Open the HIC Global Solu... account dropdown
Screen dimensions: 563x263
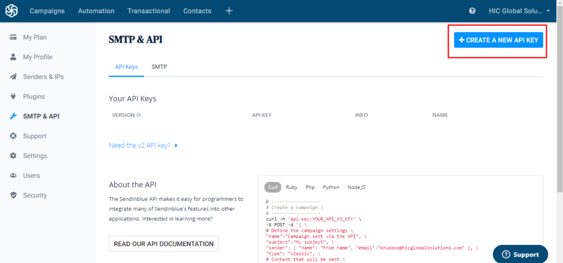tap(519, 11)
